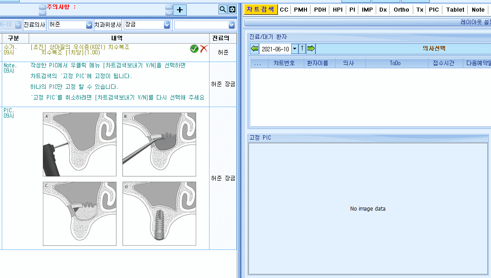The width and height of the screenshot is (491, 278).
Task: Open the Tablet tab
Action: 455,10
